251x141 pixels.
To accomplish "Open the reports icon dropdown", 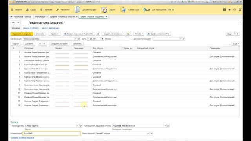I will [129, 34].
